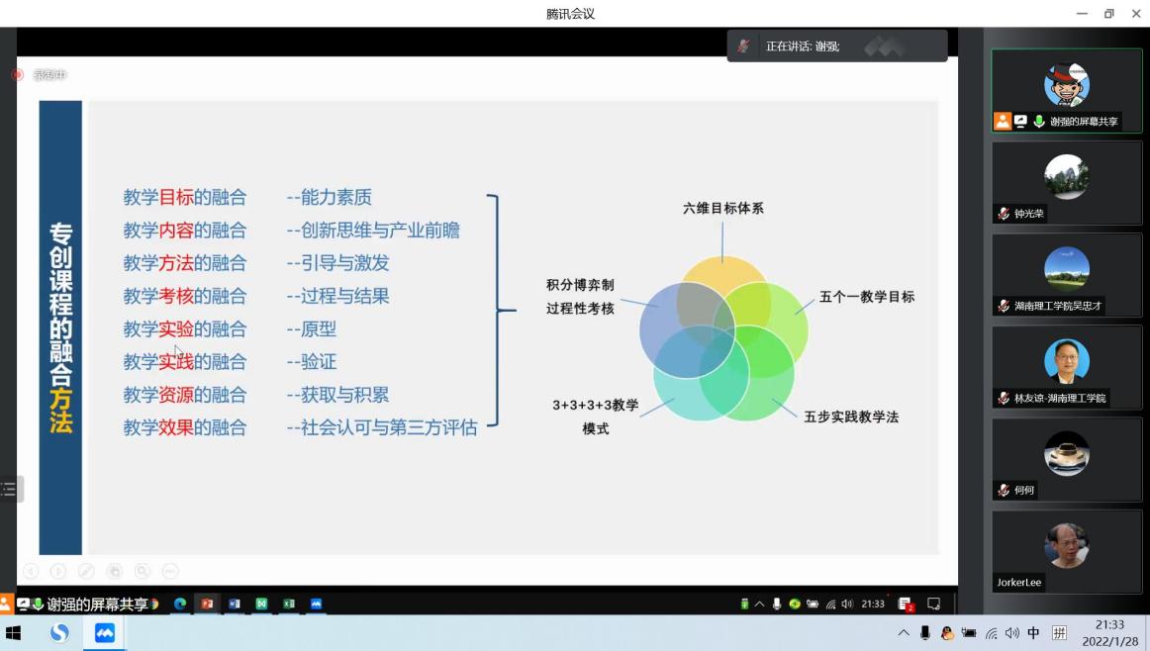Open PowerPoint from the shared screen taskbar
This screenshot has width=1150, height=651.
coord(208,603)
